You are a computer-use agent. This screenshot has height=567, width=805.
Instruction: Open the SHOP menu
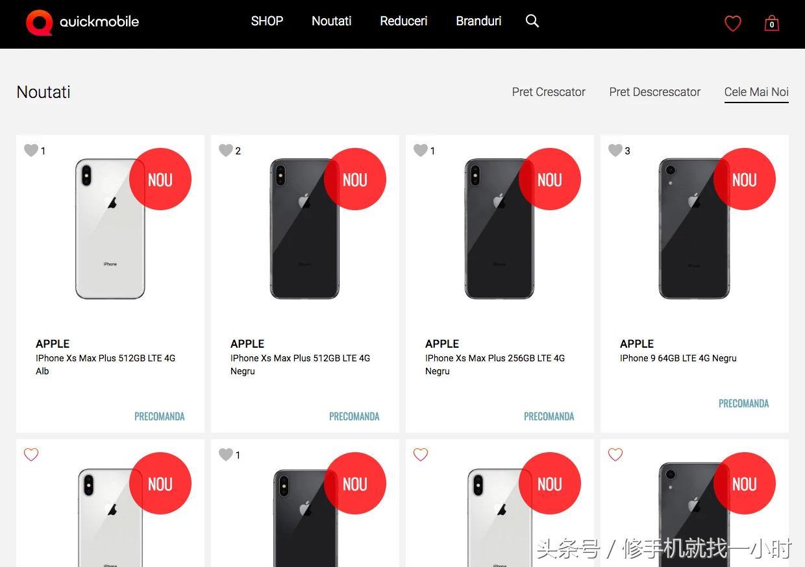tap(267, 21)
